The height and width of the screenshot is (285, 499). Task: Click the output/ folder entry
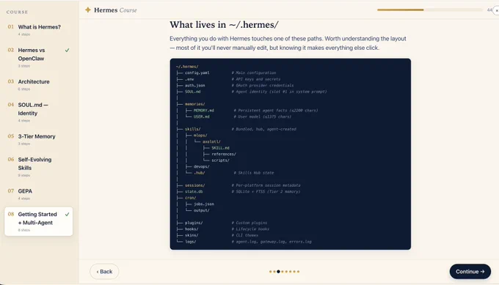(202, 210)
